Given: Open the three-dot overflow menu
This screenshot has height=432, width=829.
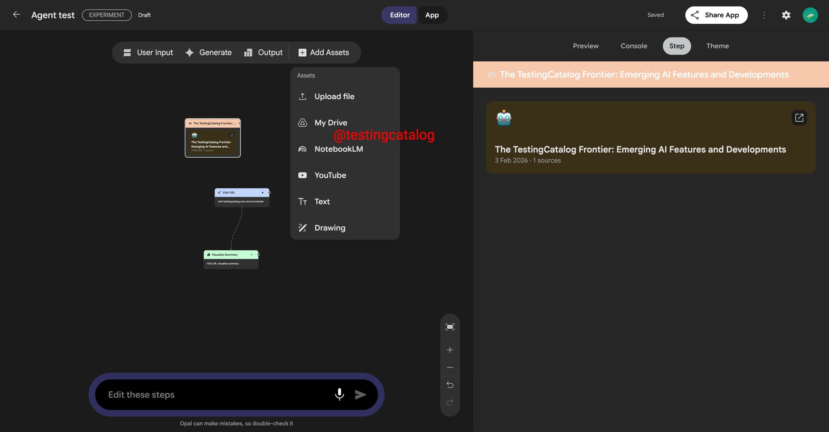Looking at the screenshot, I should (x=764, y=15).
